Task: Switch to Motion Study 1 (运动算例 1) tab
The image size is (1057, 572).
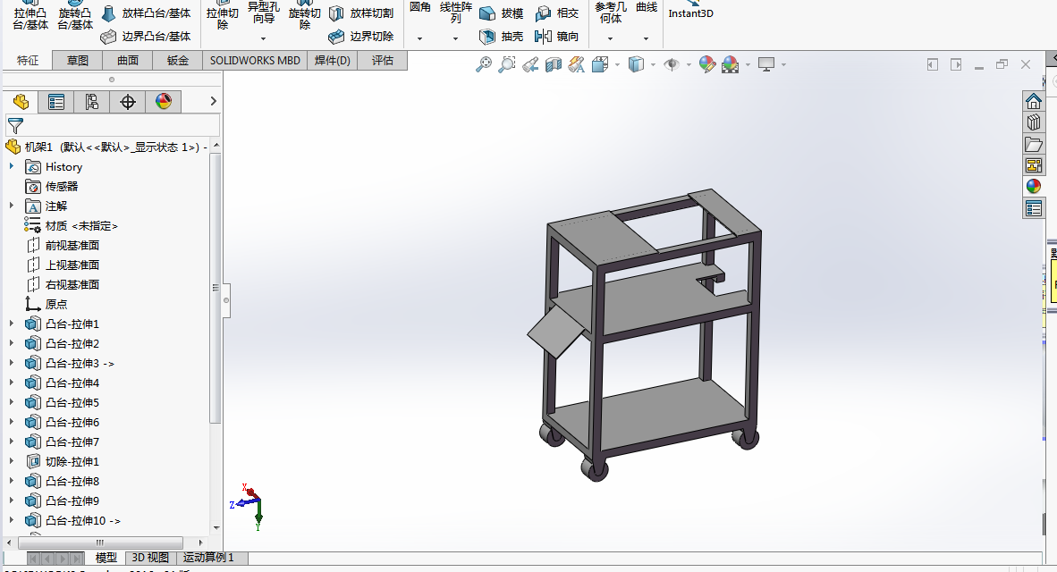Action: point(208,558)
